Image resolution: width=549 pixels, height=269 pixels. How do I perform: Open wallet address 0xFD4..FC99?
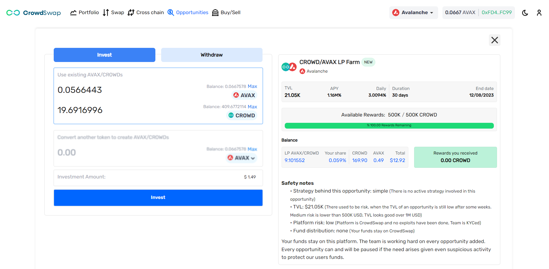pyautogui.click(x=496, y=13)
